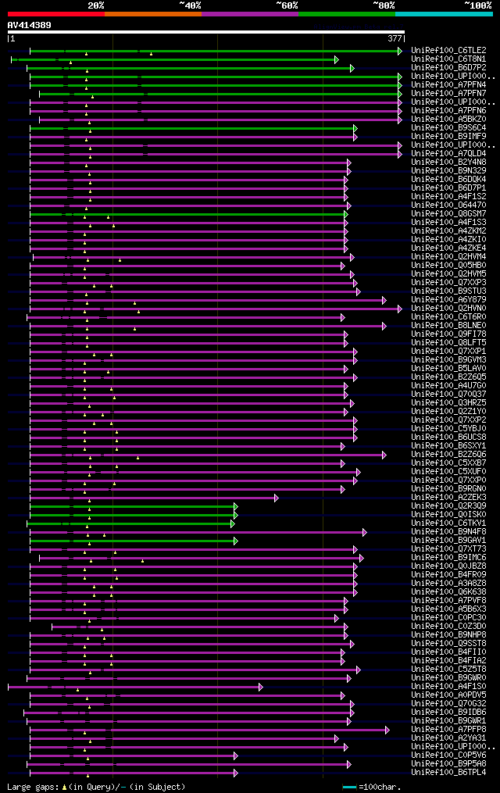
Task: Open hit UniRef100_C6TLE2
Action: [448, 51]
